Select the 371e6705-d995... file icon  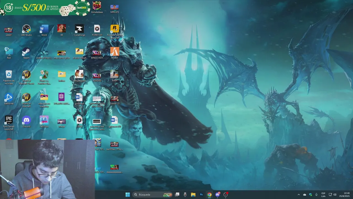pos(62,99)
